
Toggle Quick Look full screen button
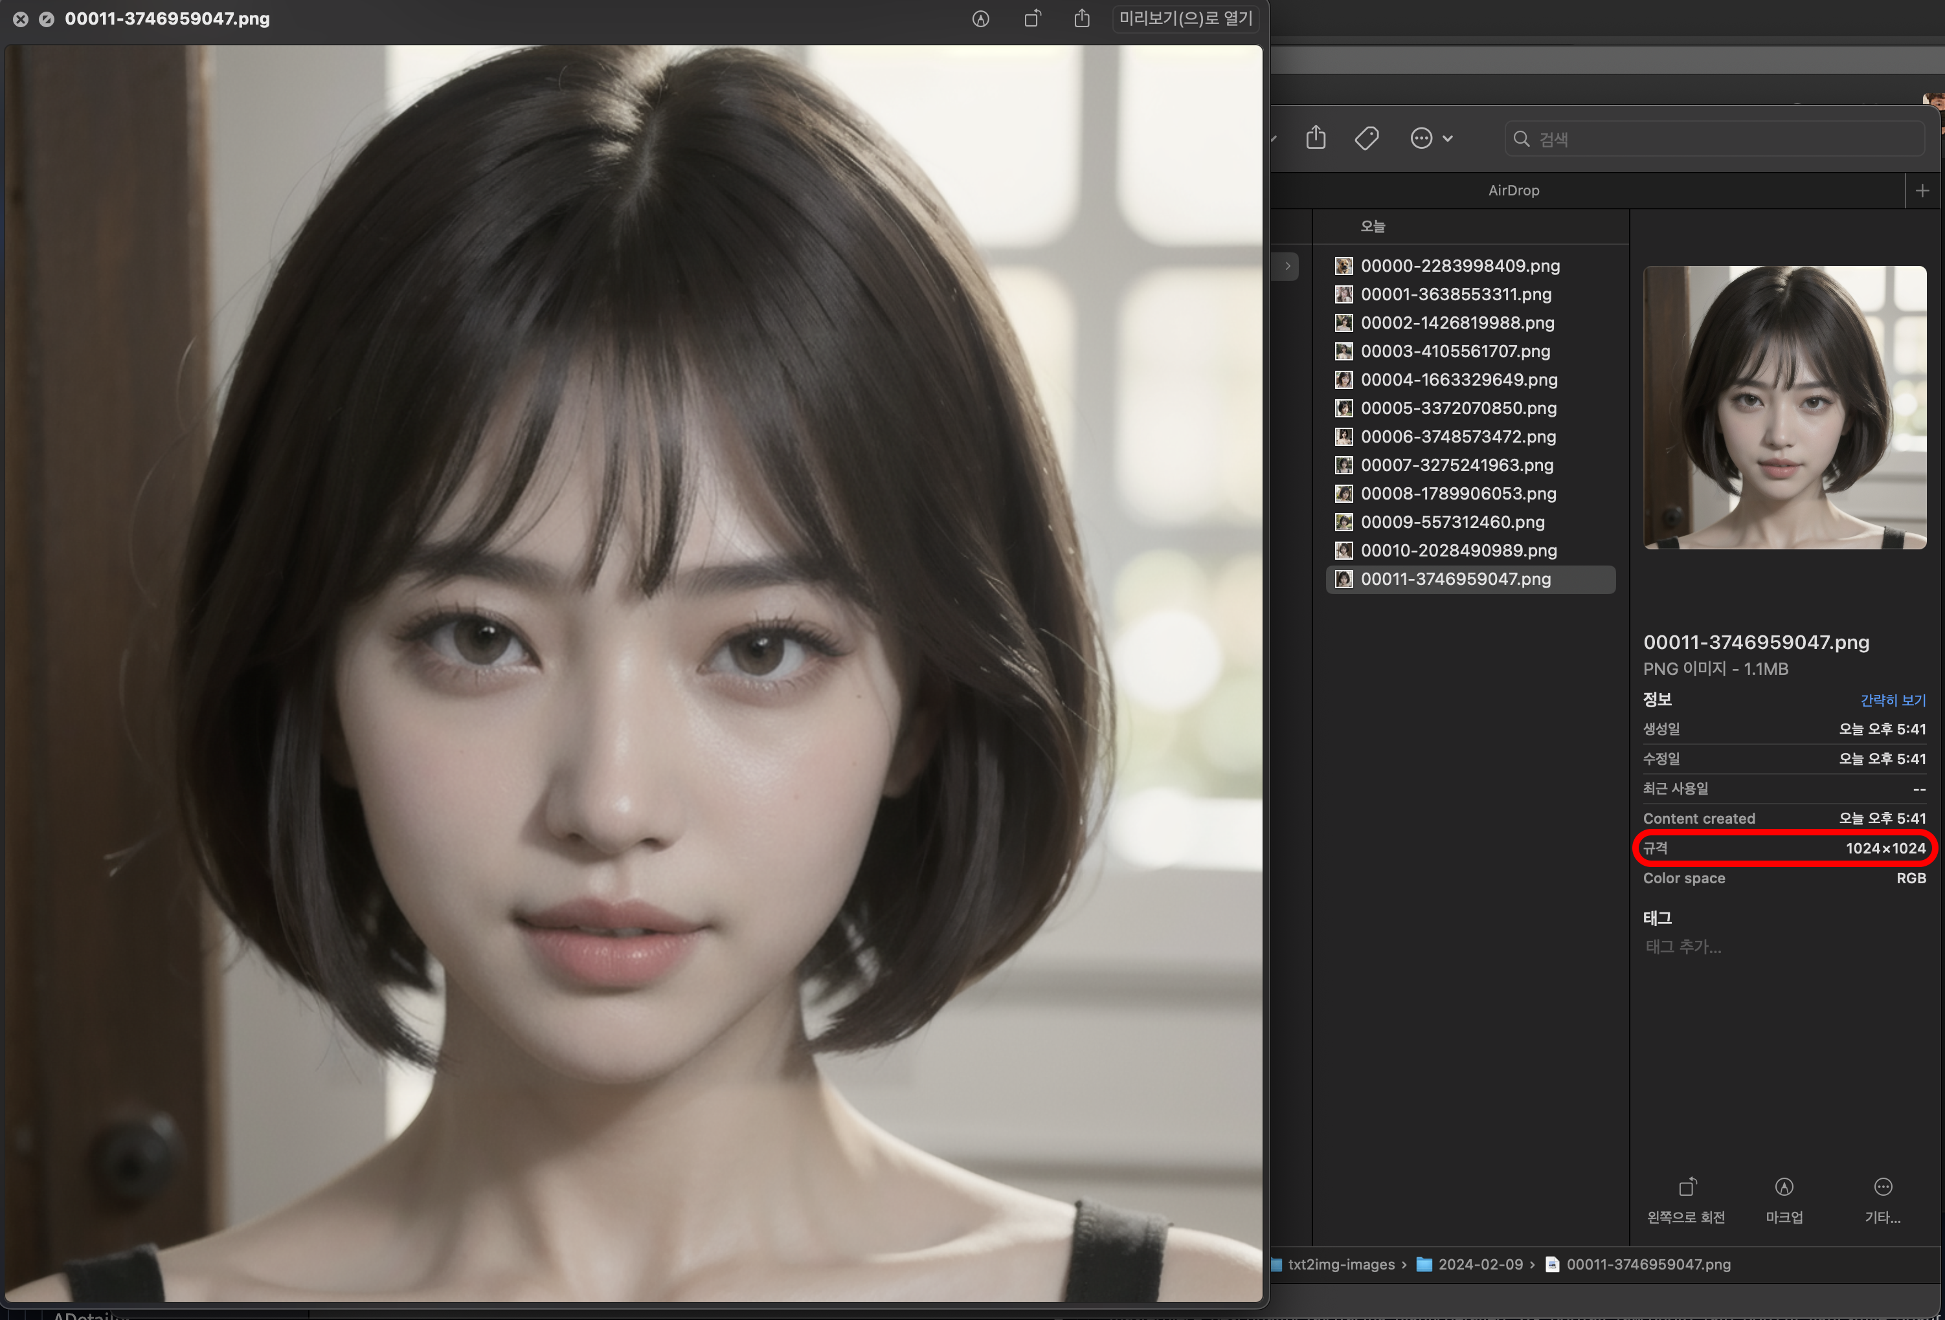pos(47,18)
